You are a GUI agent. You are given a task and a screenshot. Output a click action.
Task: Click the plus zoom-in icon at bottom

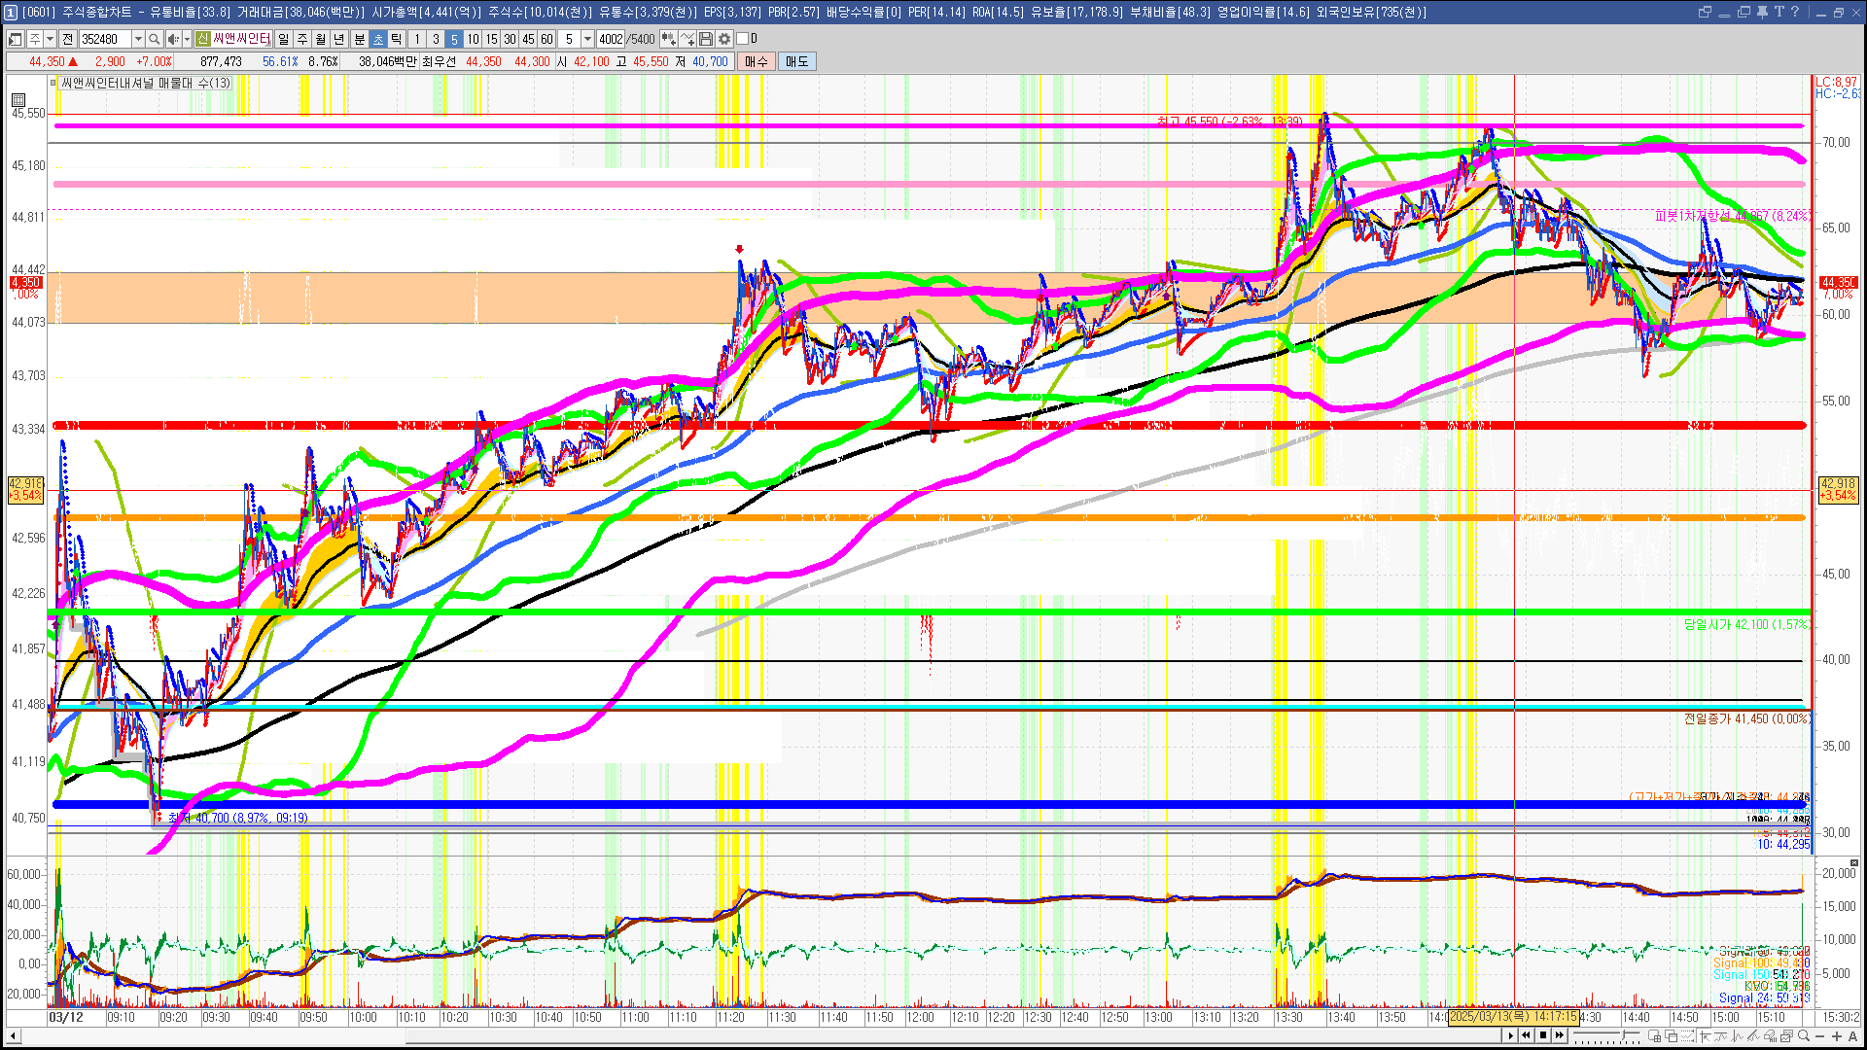click(1837, 1035)
